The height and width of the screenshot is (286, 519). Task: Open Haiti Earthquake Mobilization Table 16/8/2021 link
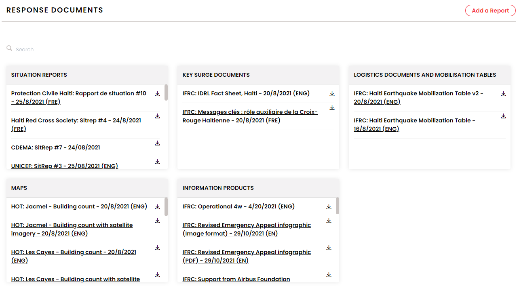[x=415, y=124]
